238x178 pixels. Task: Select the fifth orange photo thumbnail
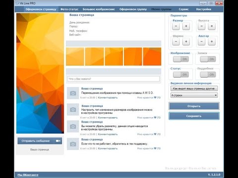pyautogui.click(x=152, y=56)
